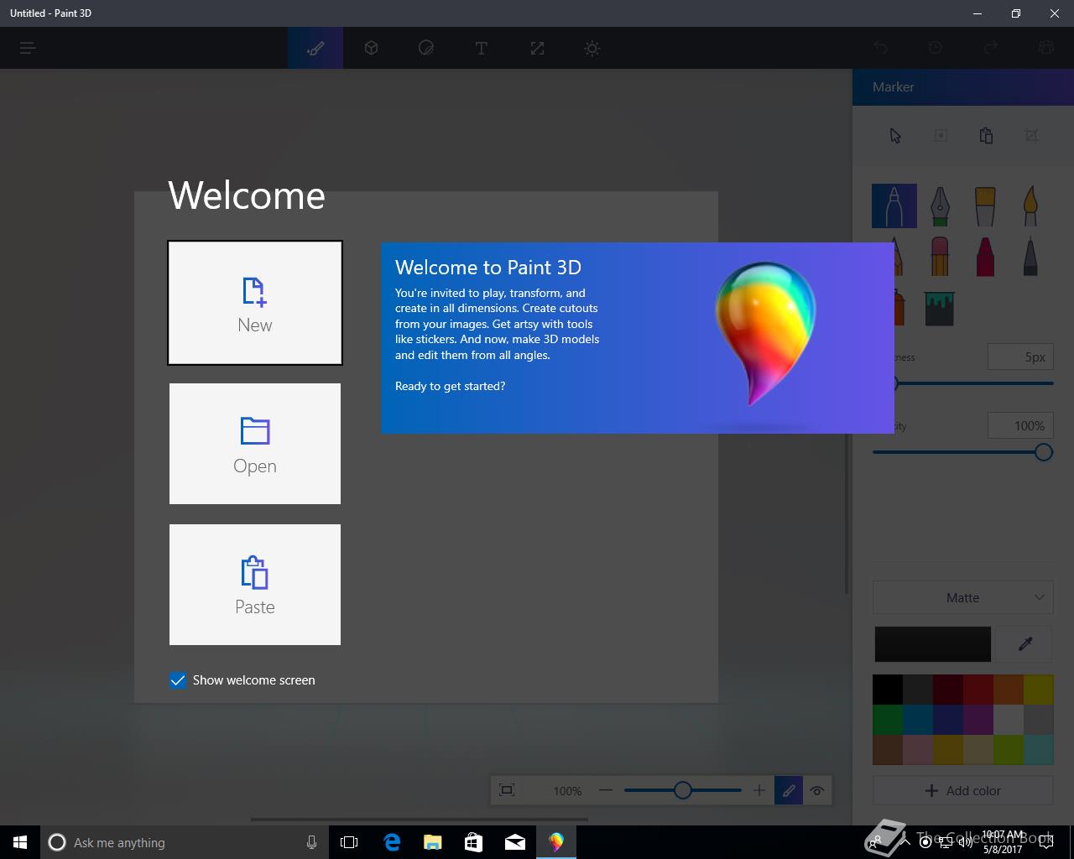Toggle the 2D edit pencil button

[789, 790]
